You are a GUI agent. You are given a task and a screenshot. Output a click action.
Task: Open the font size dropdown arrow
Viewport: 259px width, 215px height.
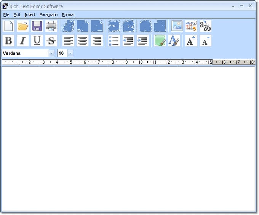click(x=70, y=53)
